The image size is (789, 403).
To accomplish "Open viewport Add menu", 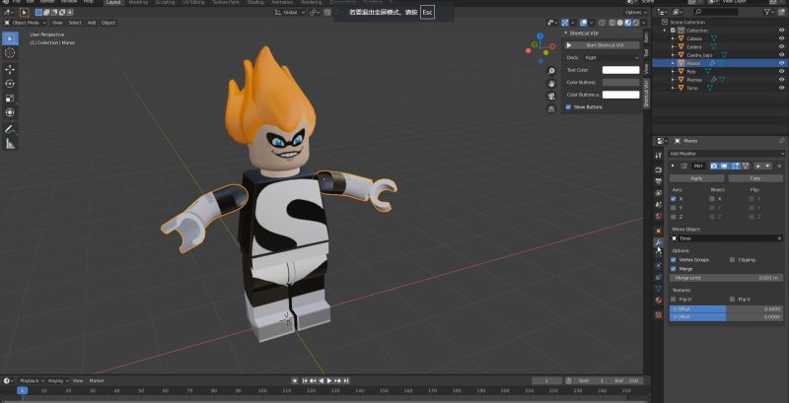I will pos(92,23).
